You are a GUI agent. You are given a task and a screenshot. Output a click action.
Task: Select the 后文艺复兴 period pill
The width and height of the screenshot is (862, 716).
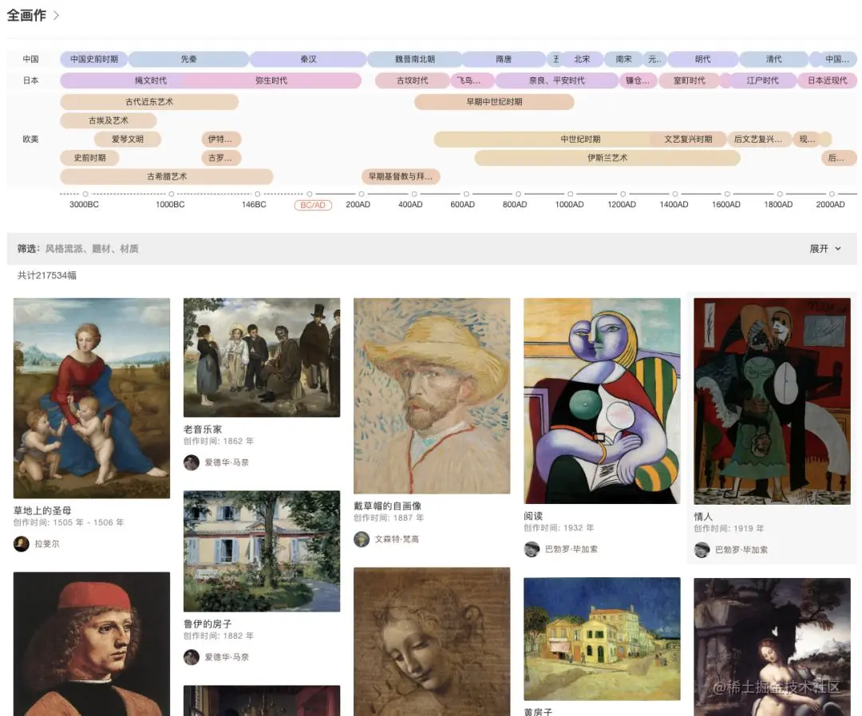758,139
